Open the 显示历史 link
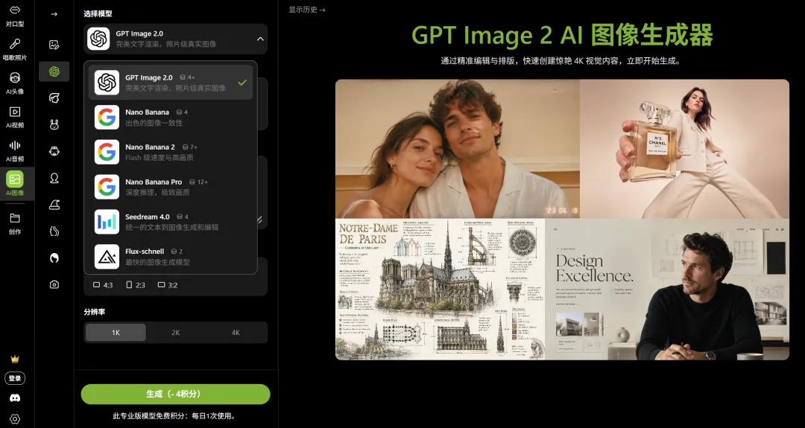805x428 pixels. [x=307, y=9]
